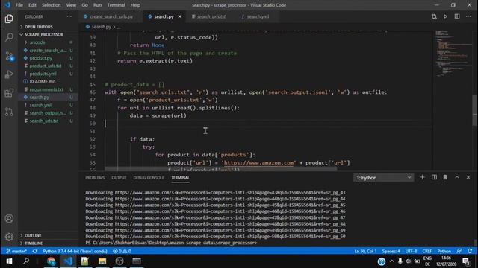Screen dimensions: 478x268
Task: Switch to the Output panel tab
Action: point(119,178)
